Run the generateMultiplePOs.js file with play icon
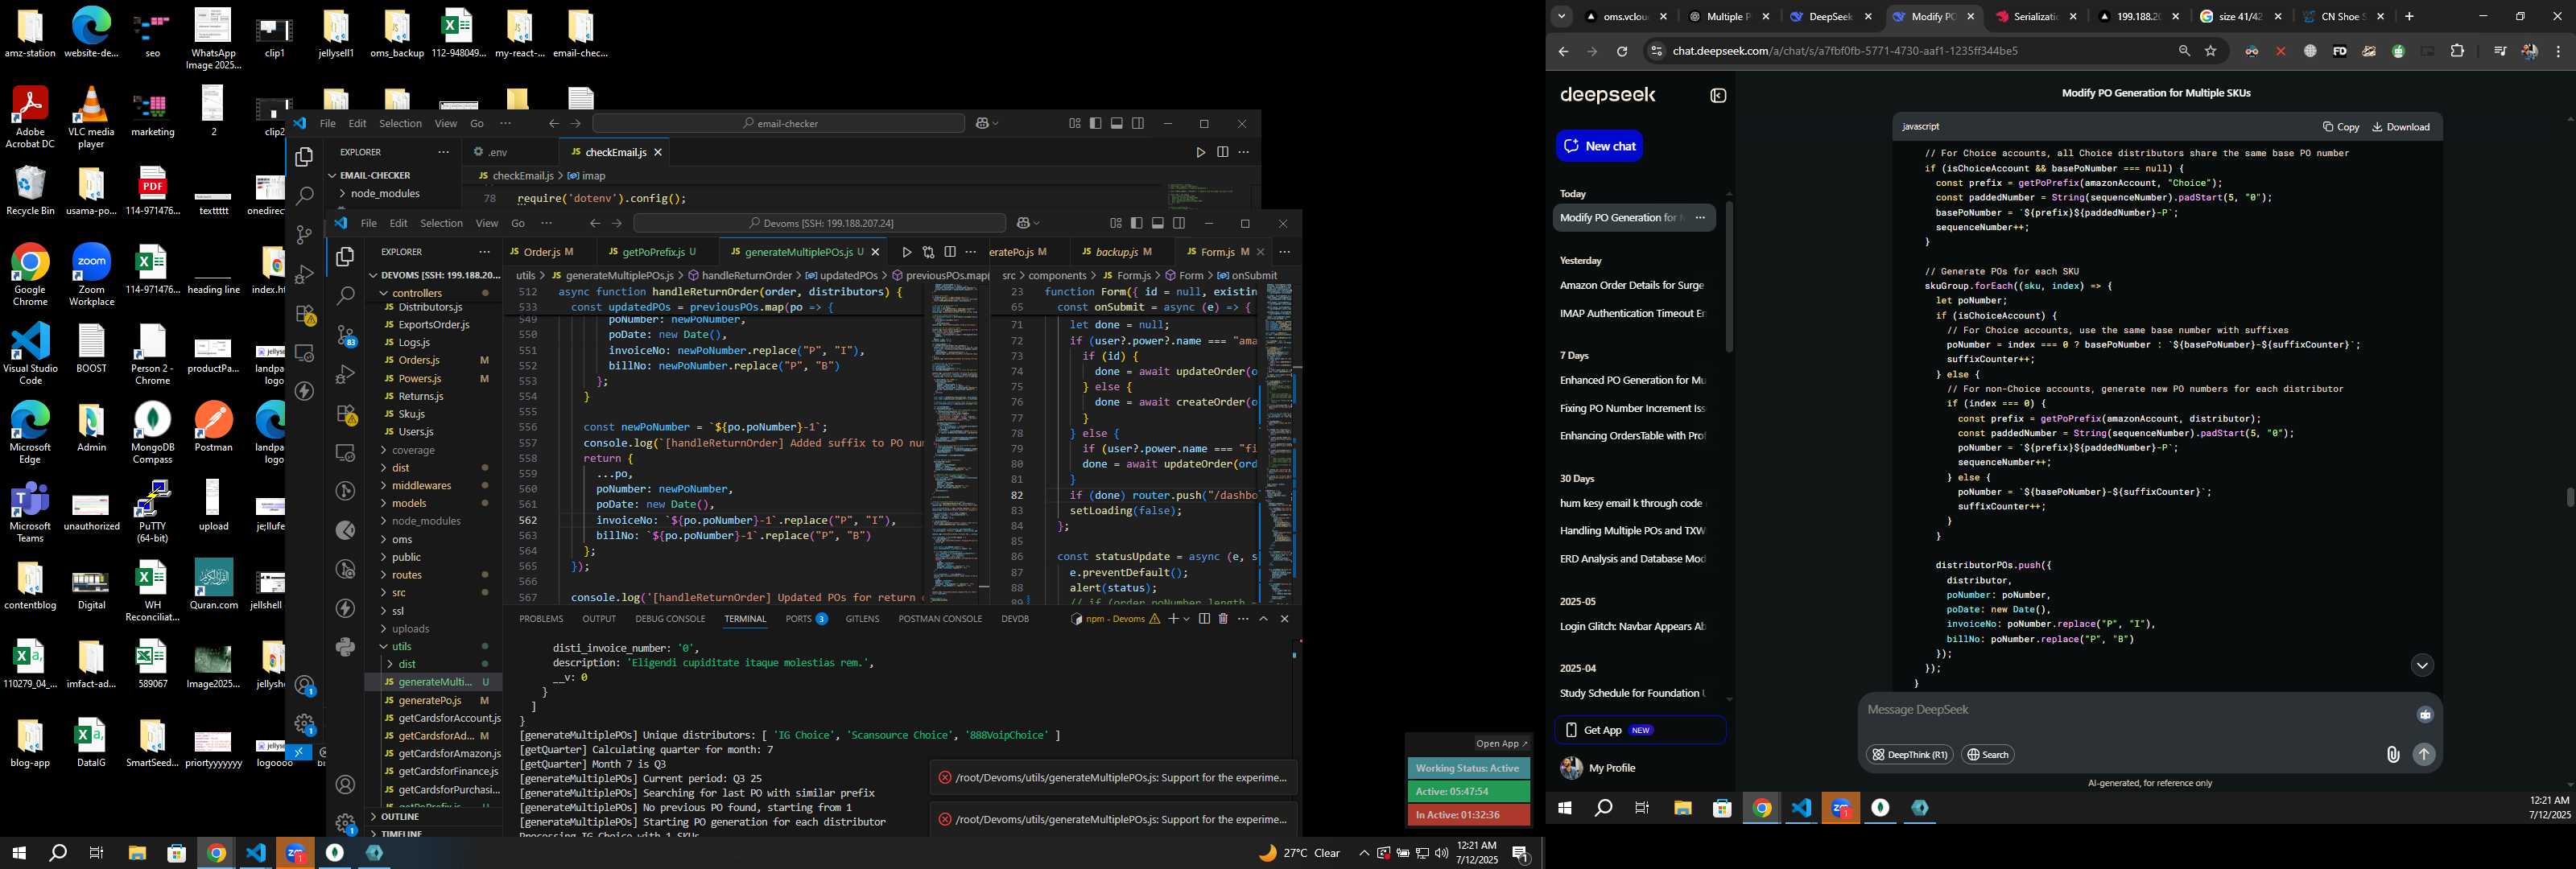Screen dimensions: 2576x869 906,252
